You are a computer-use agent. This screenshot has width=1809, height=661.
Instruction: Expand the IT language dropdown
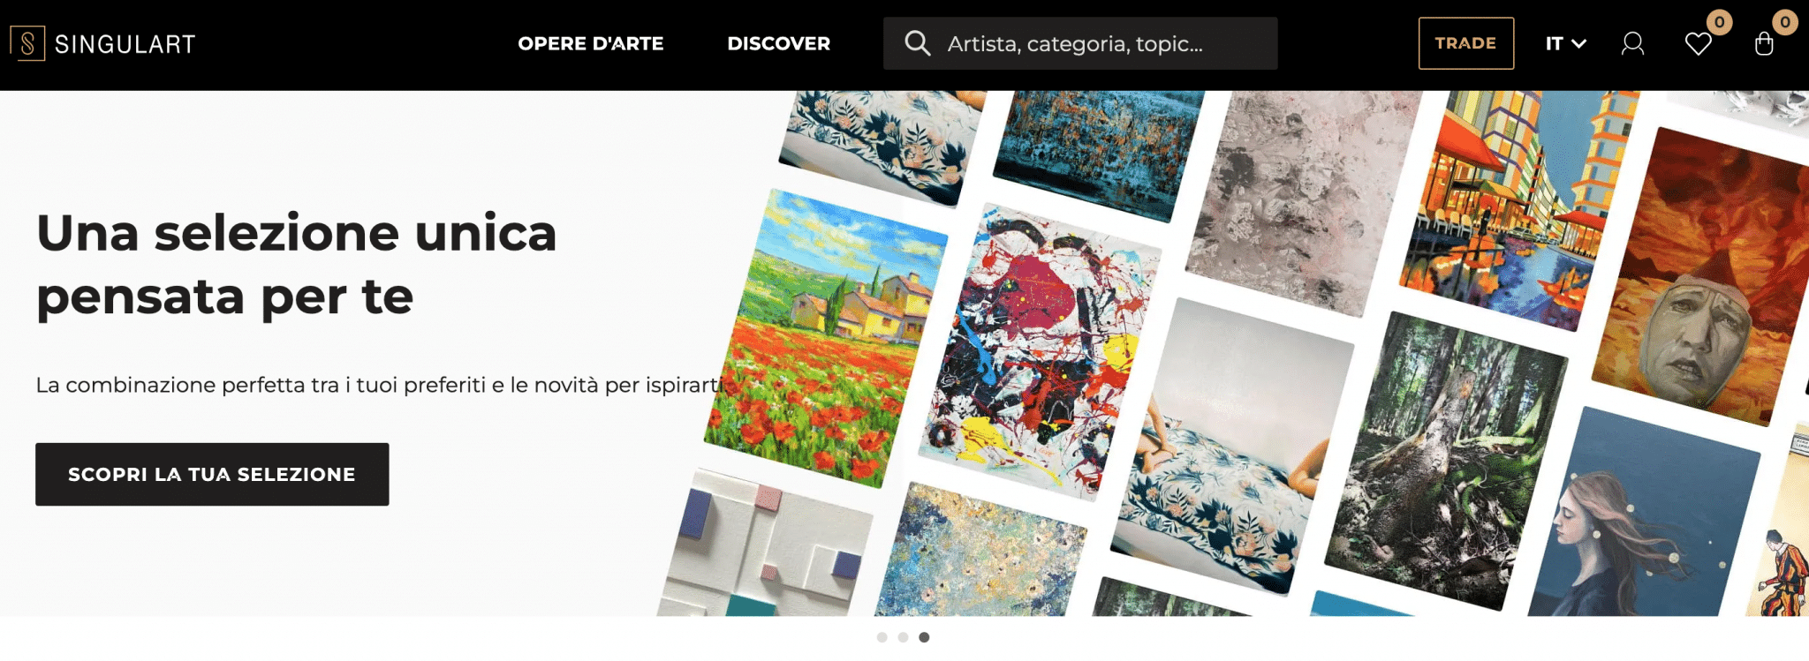[1565, 43]
